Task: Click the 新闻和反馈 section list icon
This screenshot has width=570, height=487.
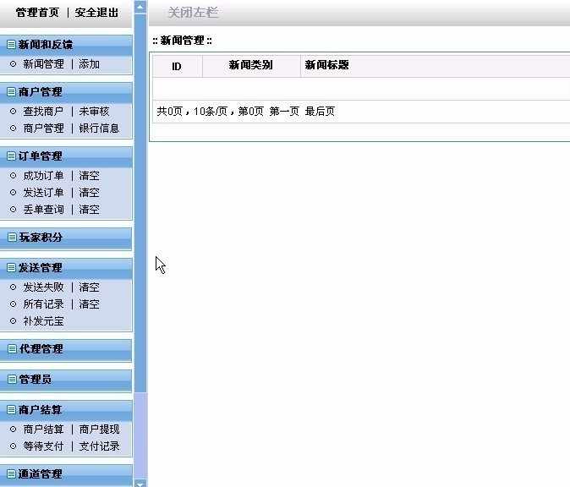Action: 12,45
